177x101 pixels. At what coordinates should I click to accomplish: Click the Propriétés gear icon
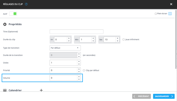pos(5,24)
